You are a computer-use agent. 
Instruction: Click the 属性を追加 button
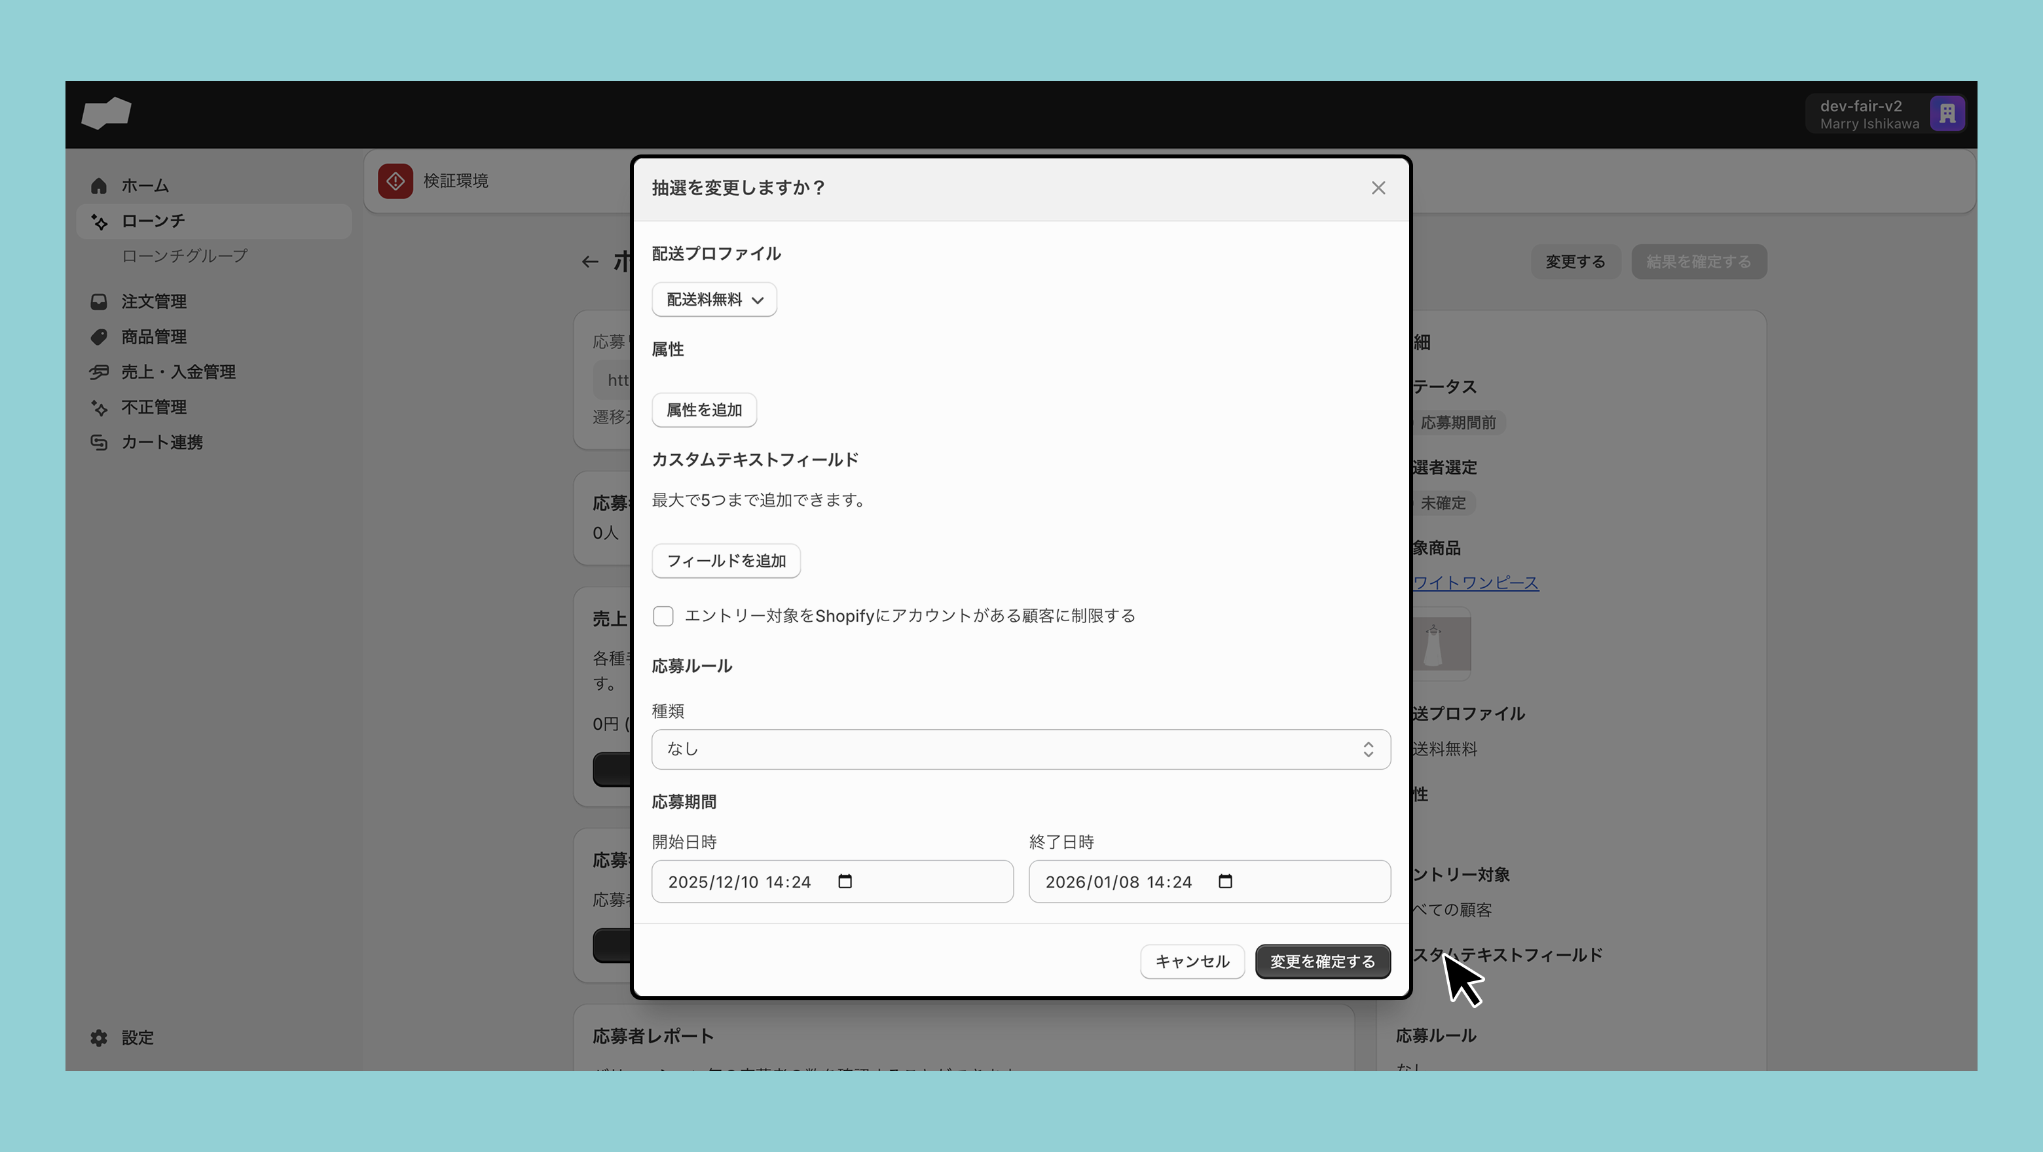tap(703, 410)
